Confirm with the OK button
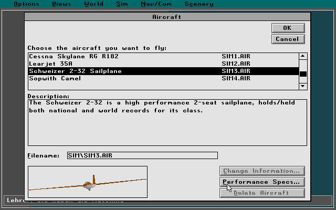 click(x=288, y=28)
